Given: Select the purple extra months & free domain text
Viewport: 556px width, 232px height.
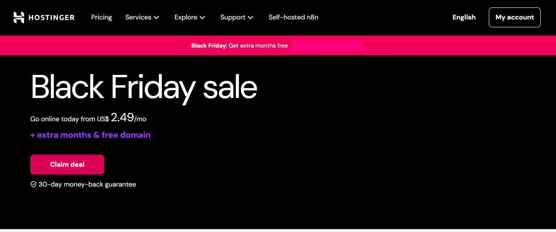Looking at the screenshot, I should coord(90,135).
